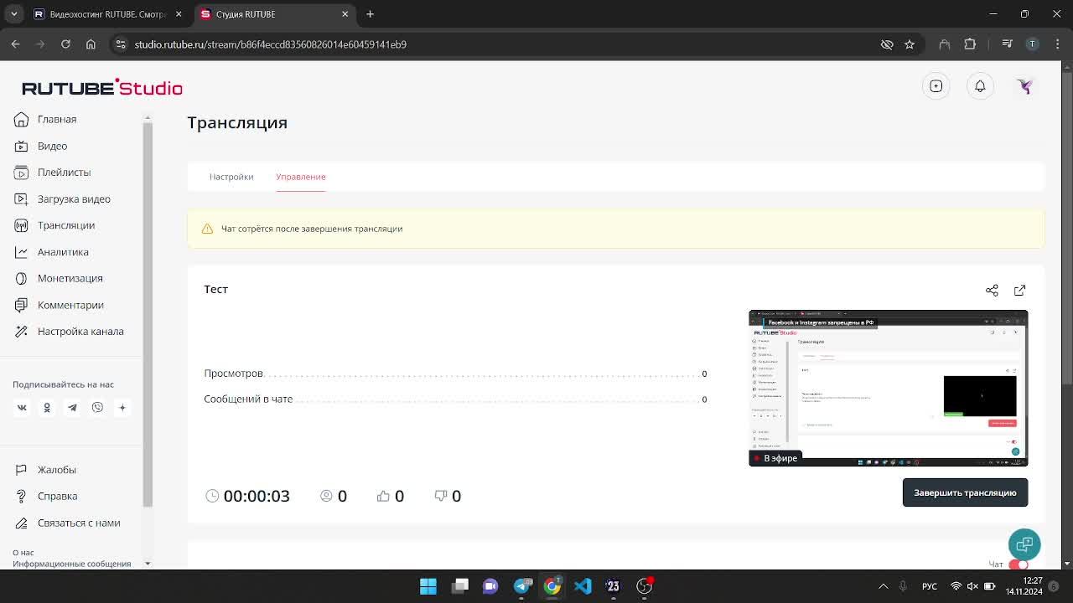Click the VK social icon
Screen dimensions: 1073x603
pyautogui.click(x=22, y=408)
